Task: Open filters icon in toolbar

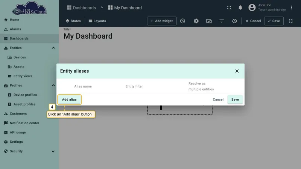Action: pos(222,21)
